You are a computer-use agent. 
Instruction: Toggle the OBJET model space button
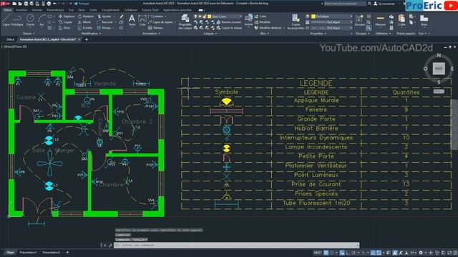coord(318,253)
